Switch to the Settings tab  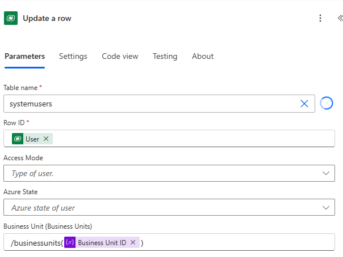pos(73,56)
